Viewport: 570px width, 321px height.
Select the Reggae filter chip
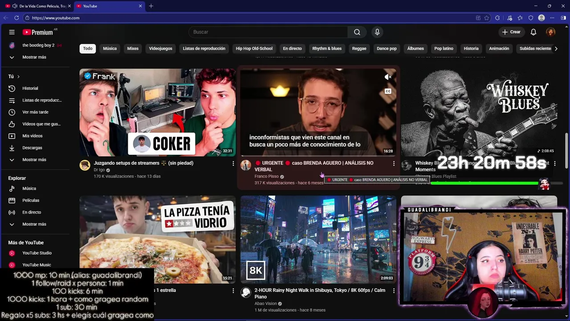coord(359,49)
